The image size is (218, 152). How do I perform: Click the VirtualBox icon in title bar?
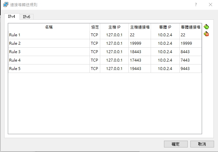tap(6, 5)
